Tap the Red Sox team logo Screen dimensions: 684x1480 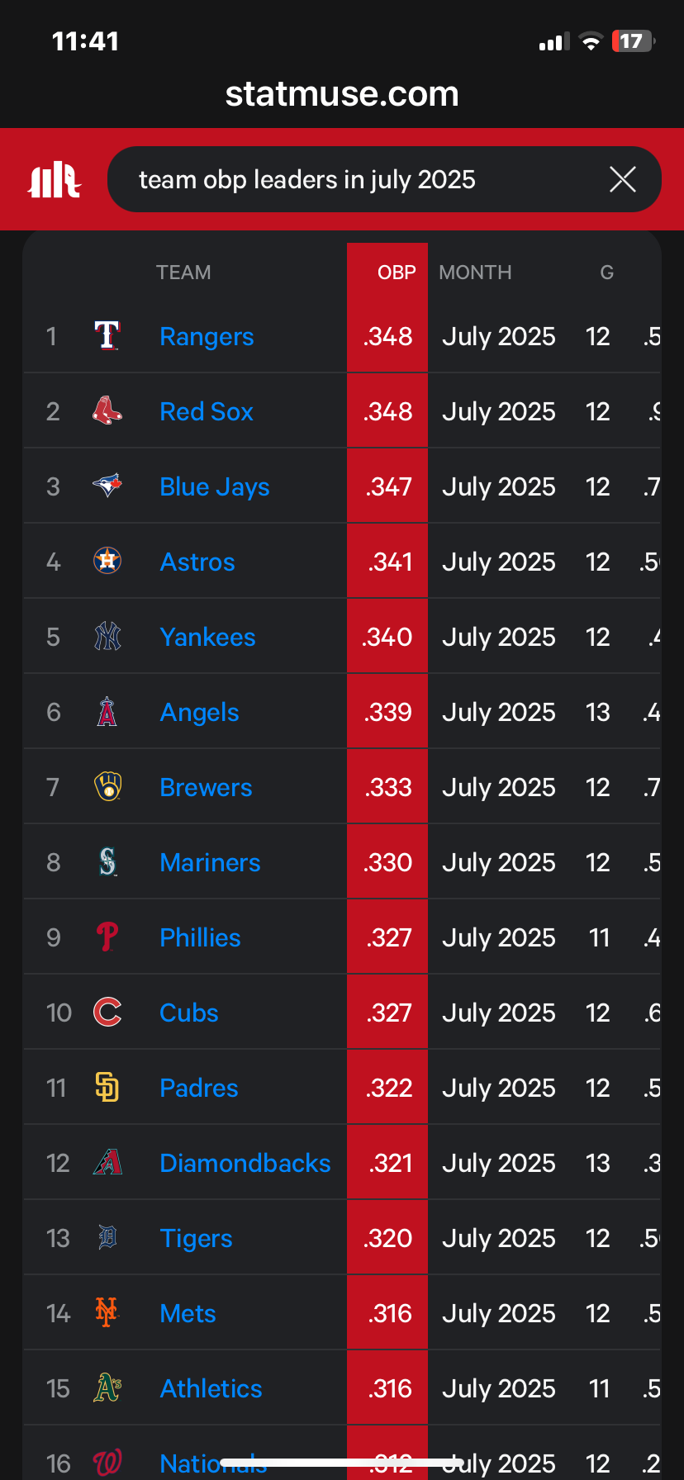click(x=107, y=411)
